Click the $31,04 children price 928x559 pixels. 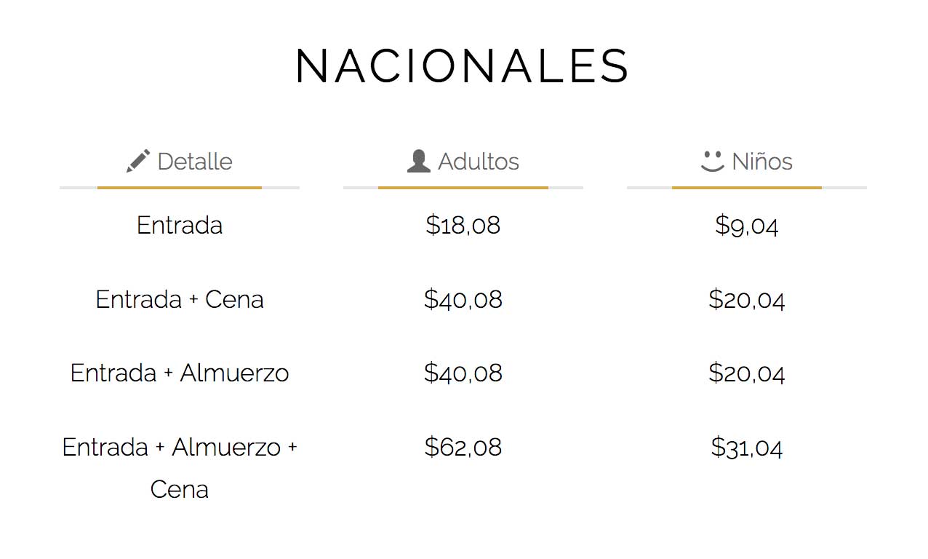[x=747, y=446]
